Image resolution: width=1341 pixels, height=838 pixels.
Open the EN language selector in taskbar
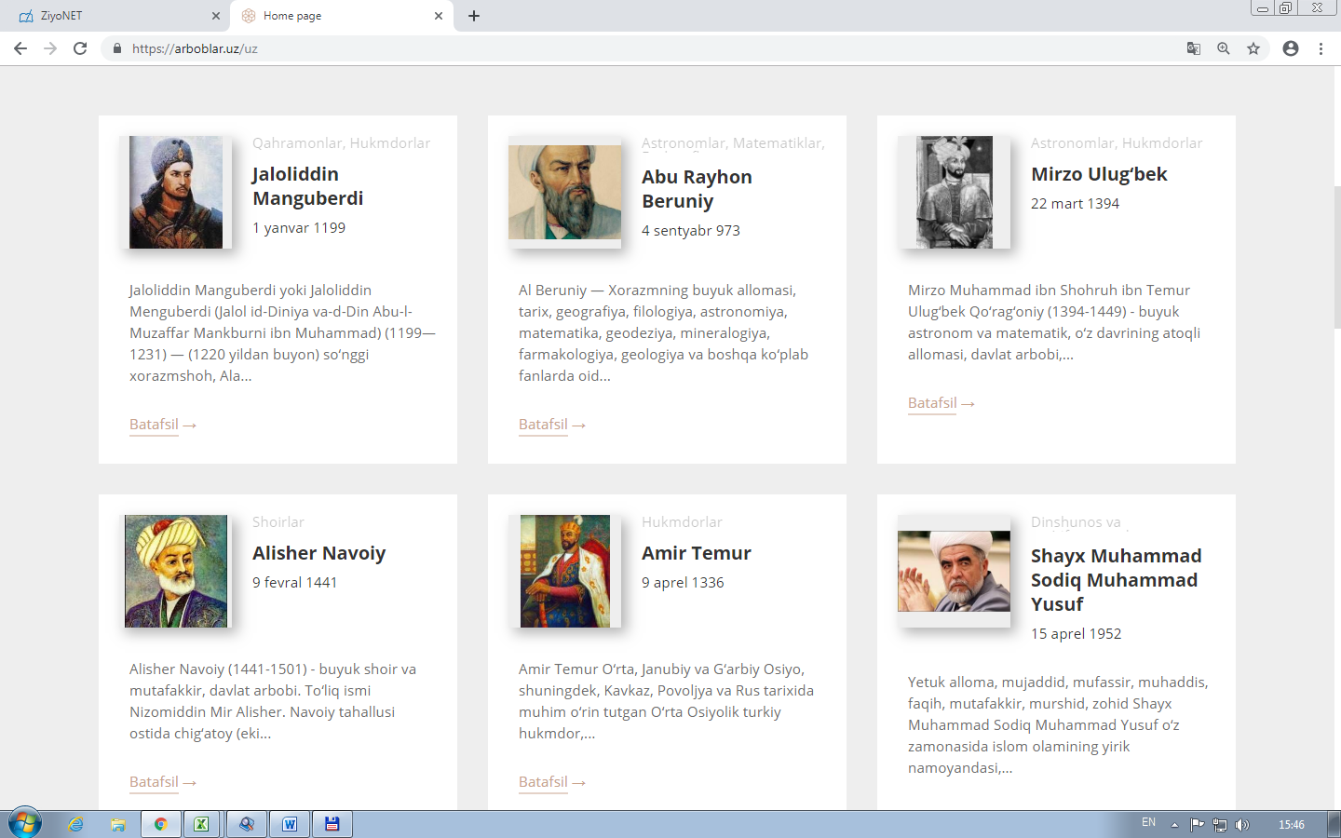(1148, 823)
